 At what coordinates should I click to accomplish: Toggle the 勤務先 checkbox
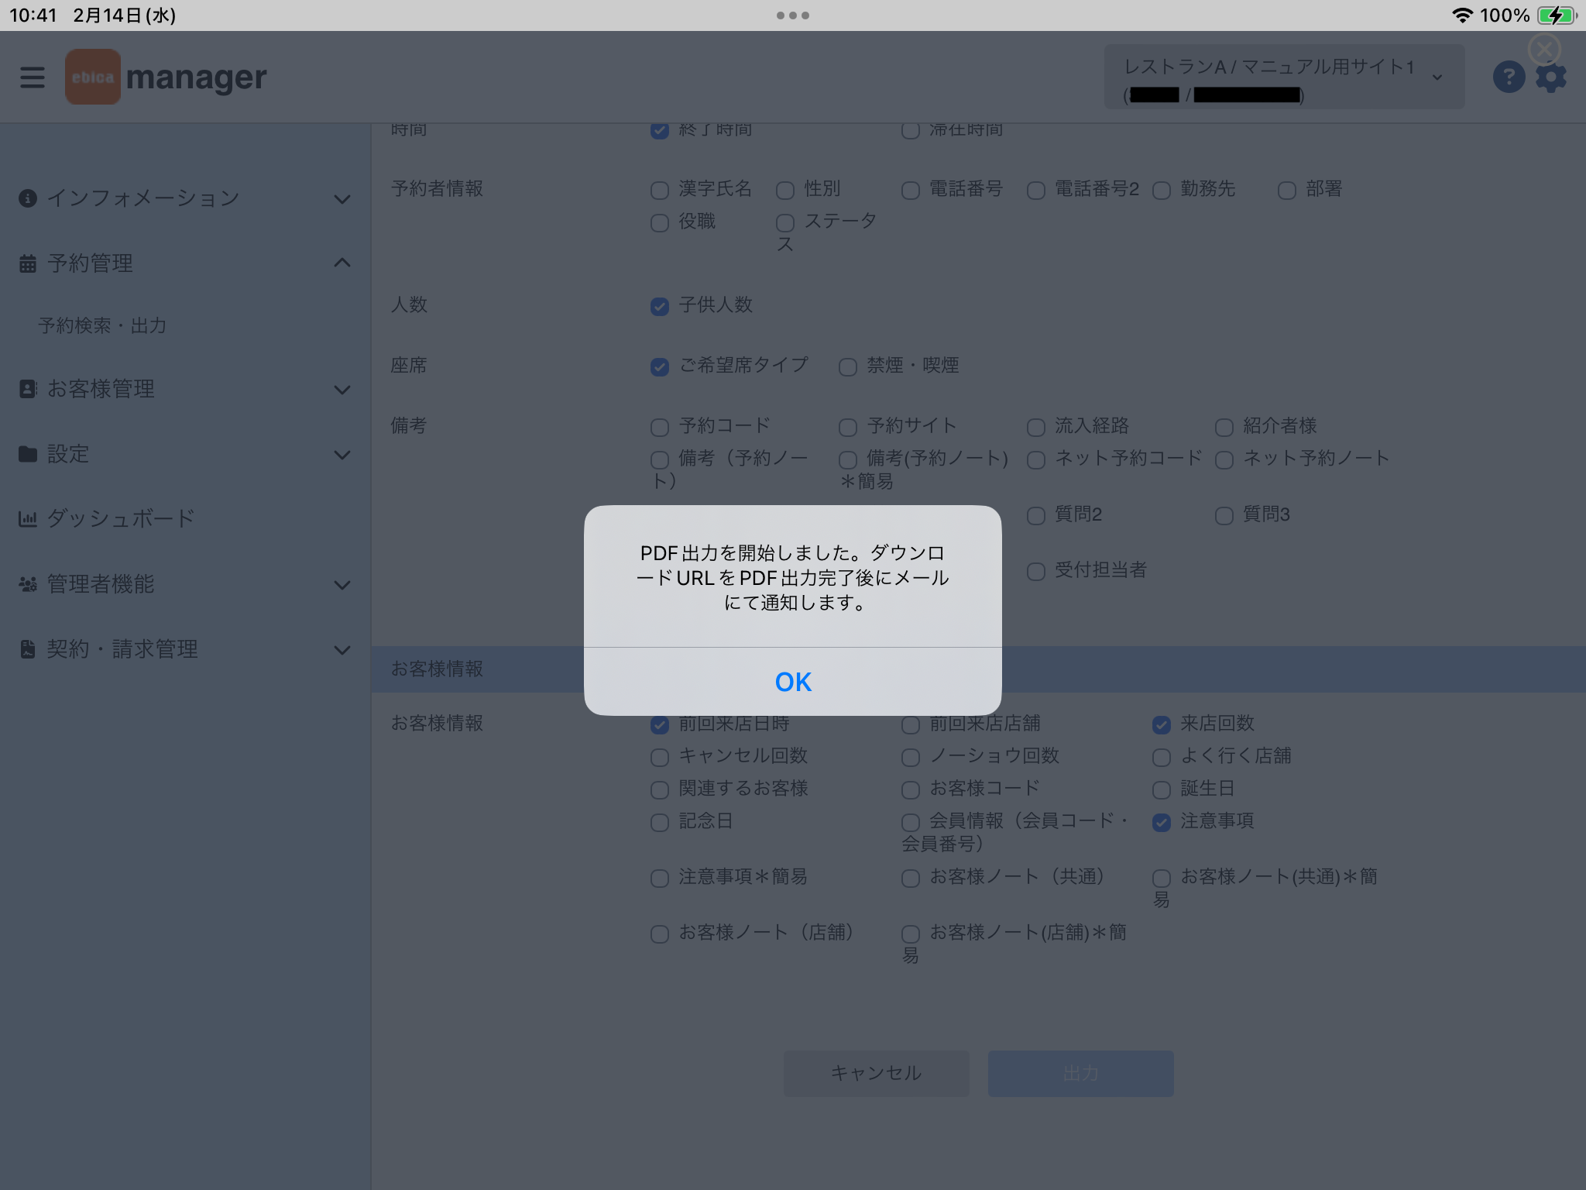[x=1162, y=191]
